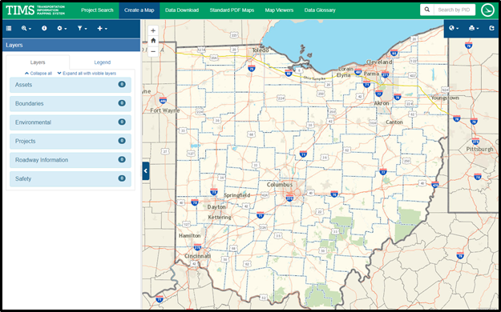This screenshot has height=312, width=501.
Task: Click the Canton label on map
Action: pos(394,122)
